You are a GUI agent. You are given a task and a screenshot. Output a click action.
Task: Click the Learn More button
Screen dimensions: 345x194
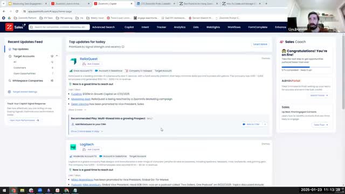pos(260,44)
